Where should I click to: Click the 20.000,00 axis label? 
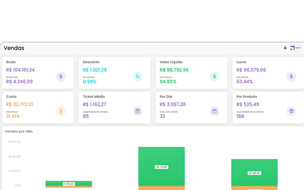click(14, 171)
